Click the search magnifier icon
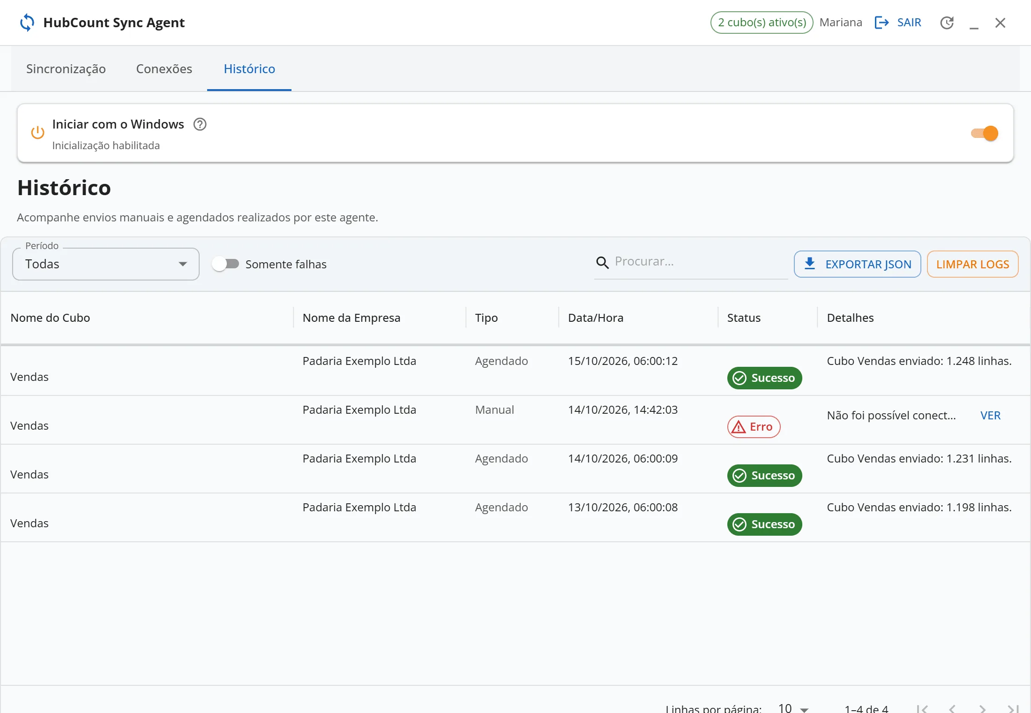 (602, 263)
